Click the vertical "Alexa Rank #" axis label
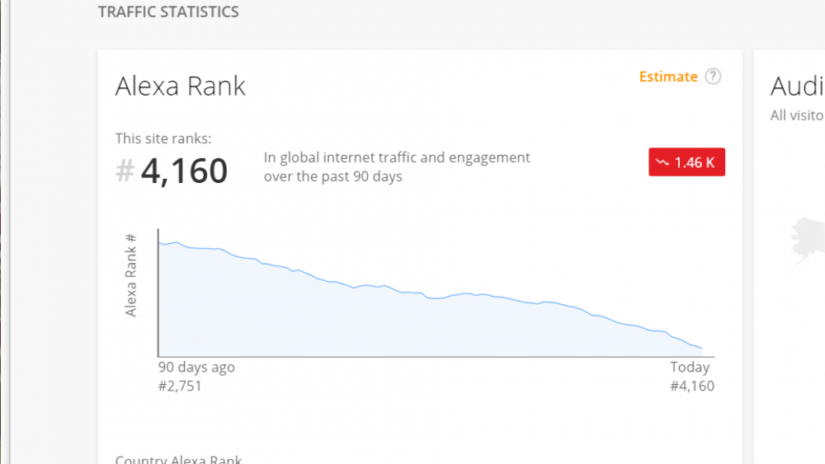This screenshot has width=825, height=464. [x=130, y=274]
